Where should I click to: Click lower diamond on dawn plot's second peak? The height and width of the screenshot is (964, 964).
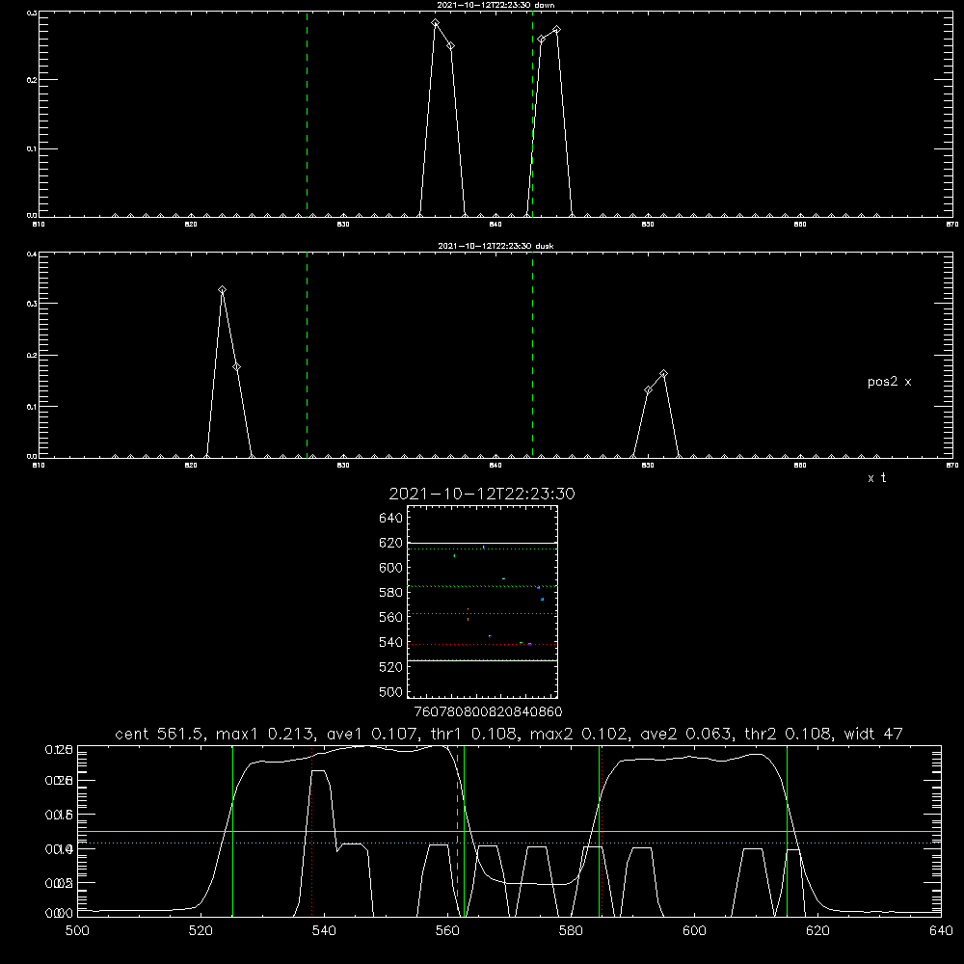click(542, 40)
